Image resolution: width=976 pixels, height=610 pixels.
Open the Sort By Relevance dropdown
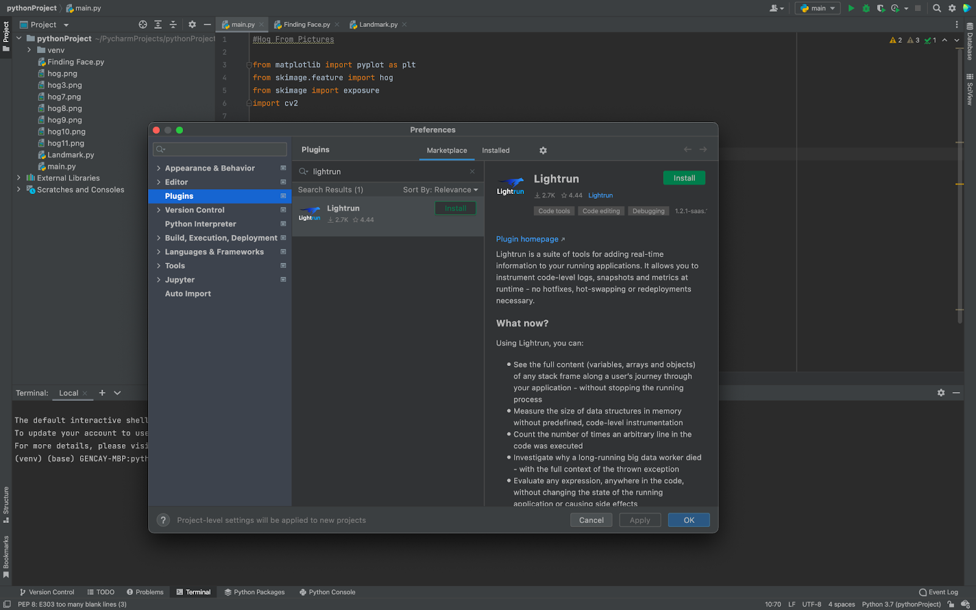(x=440, y=190)
